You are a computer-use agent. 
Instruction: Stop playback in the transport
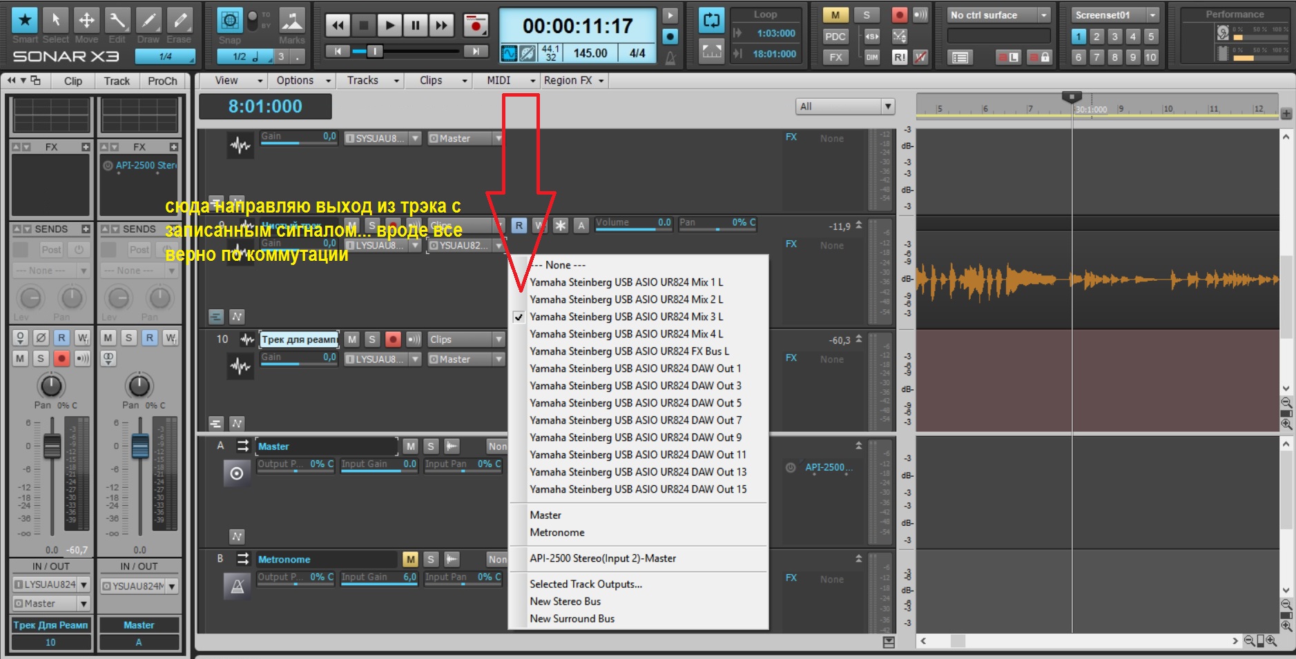click(x=363, y=26)
